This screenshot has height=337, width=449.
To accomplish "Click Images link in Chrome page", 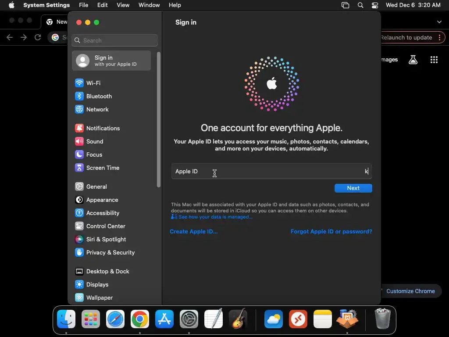I will pyautogui.click(x=389, y=60).
